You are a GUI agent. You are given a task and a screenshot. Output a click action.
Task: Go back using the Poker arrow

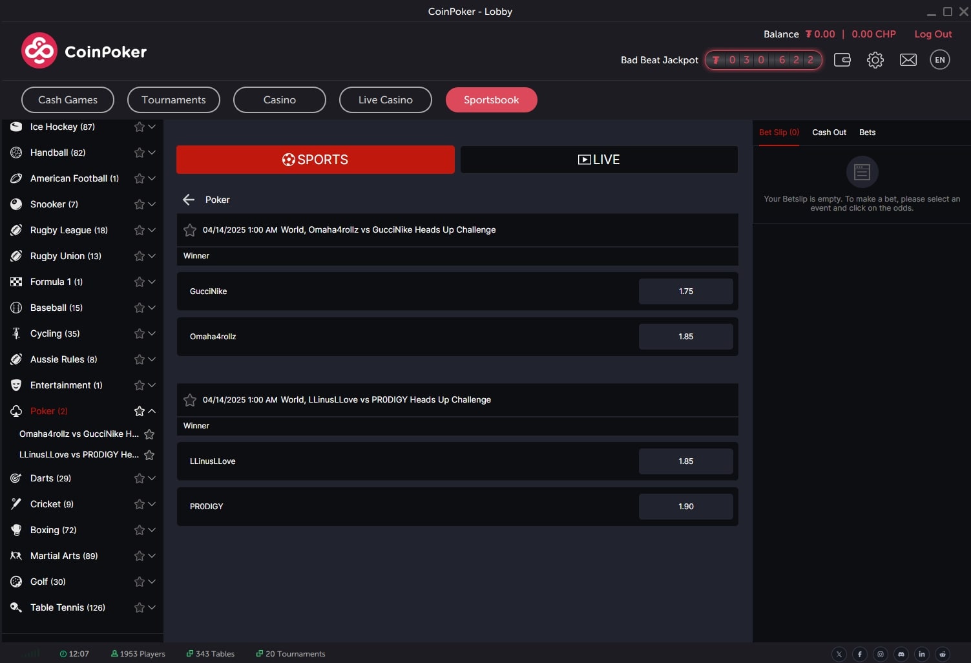[x=189, y=200]
